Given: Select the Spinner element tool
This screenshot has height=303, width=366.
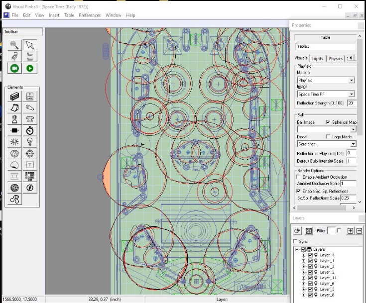Looking at the screenshot, I should click(x=14, y=130).
